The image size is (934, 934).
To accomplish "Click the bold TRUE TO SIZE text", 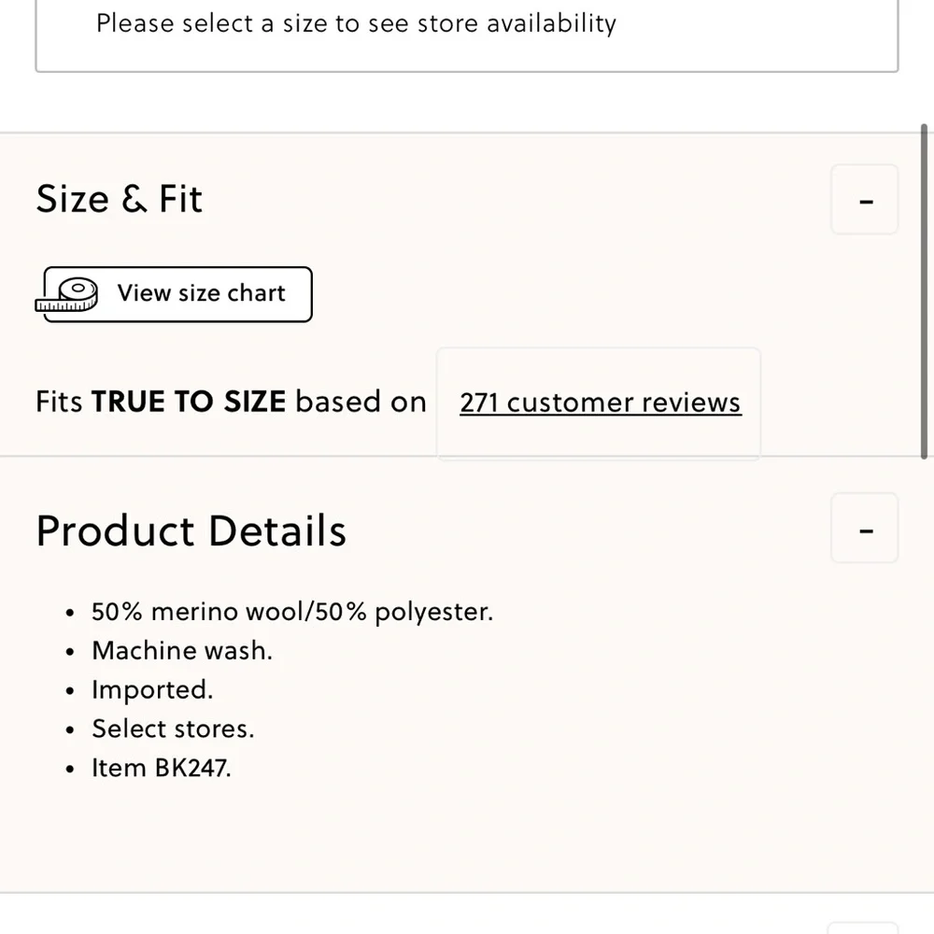I will click(x=189, y=402).
